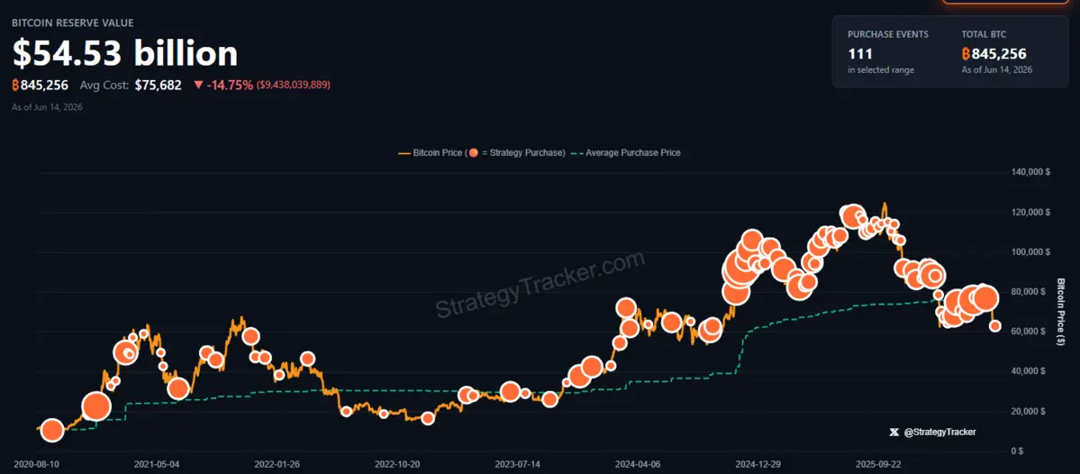Click the 60,000 $ axis label

[x=1030, y=332]
